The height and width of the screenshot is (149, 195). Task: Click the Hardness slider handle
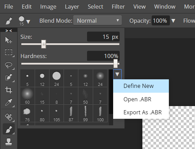click(x=116, y=64)
